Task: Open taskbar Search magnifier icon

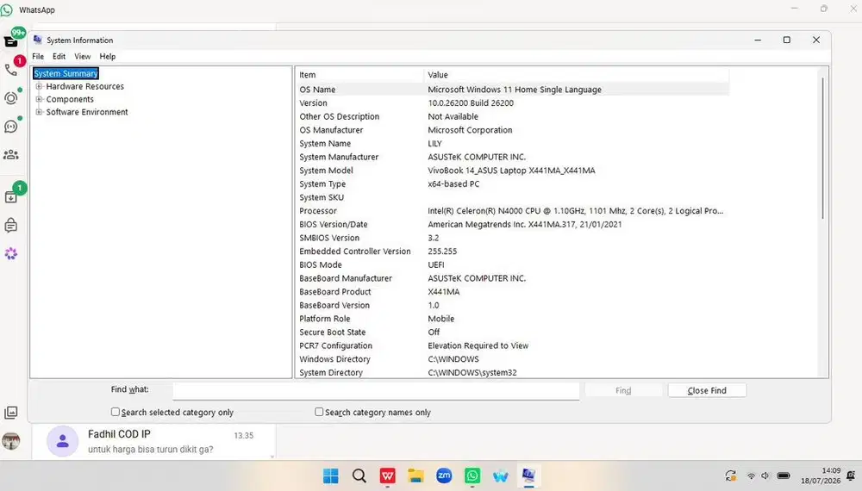Action: (x=359, y=475)
